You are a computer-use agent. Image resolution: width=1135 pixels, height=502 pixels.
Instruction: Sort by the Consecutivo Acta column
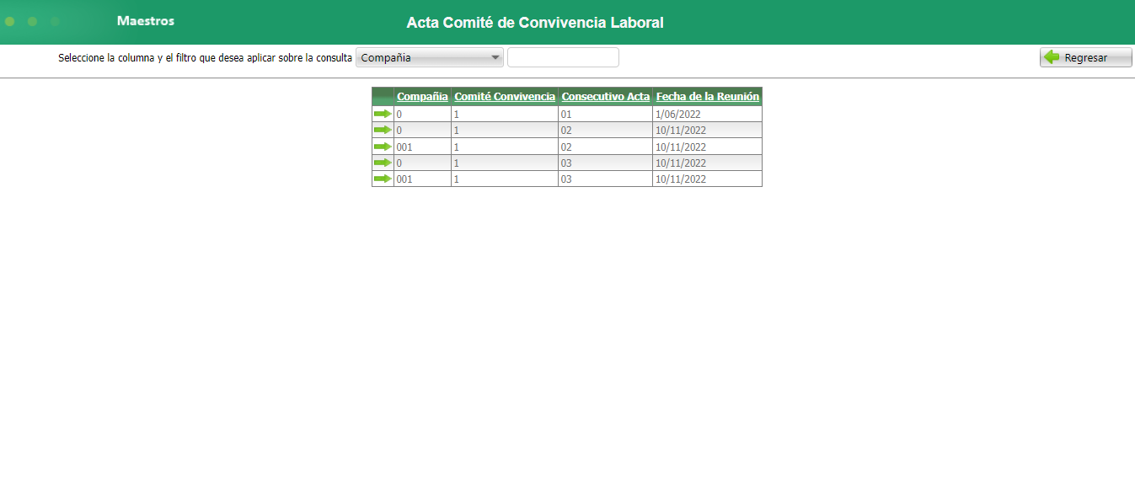coord(605,96)
